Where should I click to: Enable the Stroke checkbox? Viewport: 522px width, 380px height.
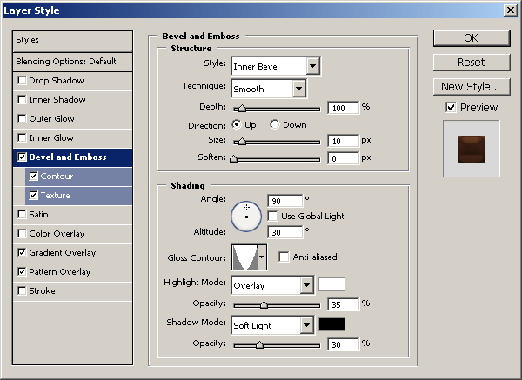click(22, 290)
